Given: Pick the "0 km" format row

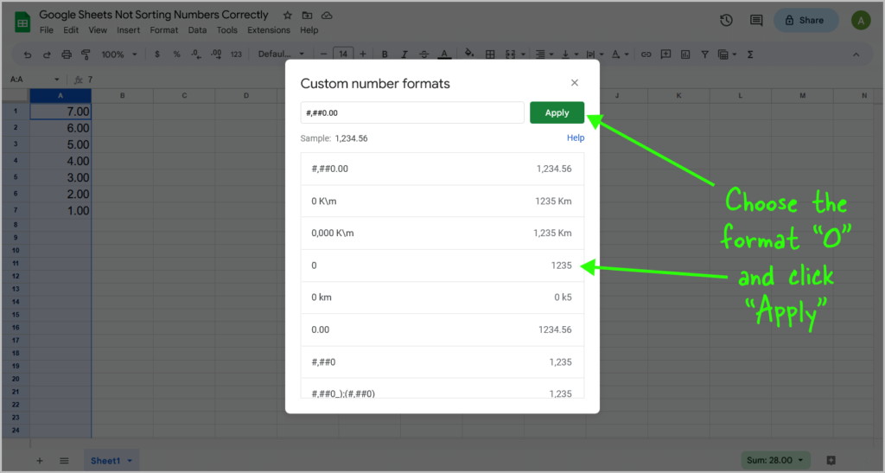Looking at the screenshot, I should coord(442,297).
